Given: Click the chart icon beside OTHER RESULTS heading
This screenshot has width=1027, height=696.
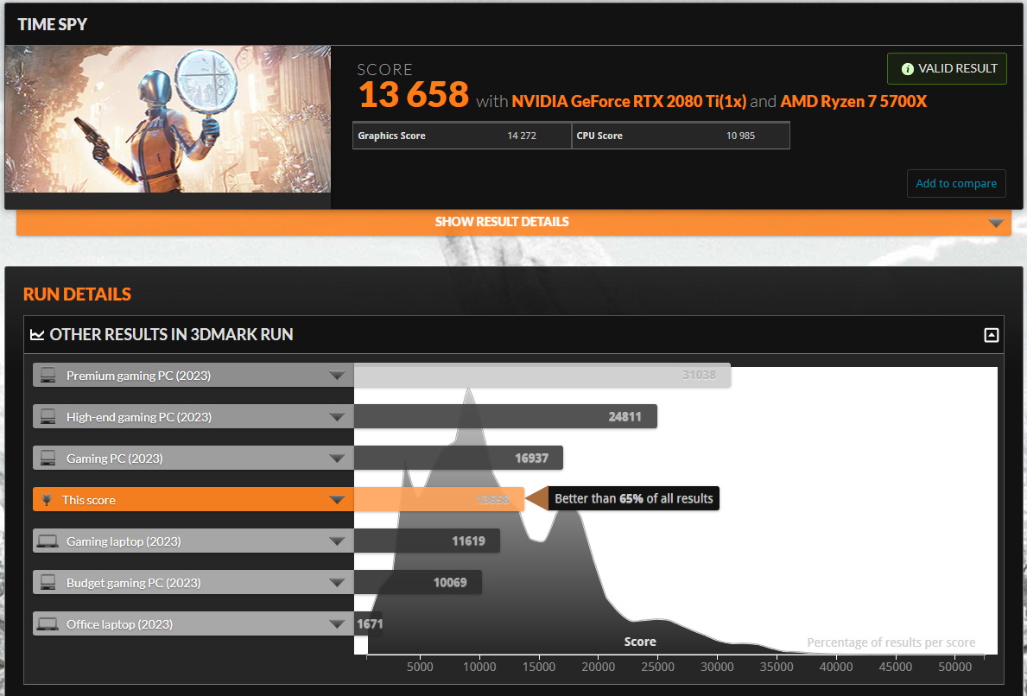Looking at the screenshot, I should [x=37, y=334].
